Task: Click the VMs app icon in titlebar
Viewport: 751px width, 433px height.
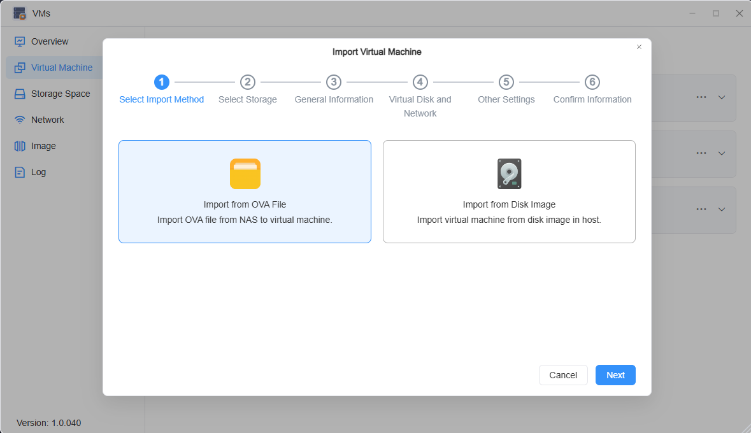Action: 20,13
